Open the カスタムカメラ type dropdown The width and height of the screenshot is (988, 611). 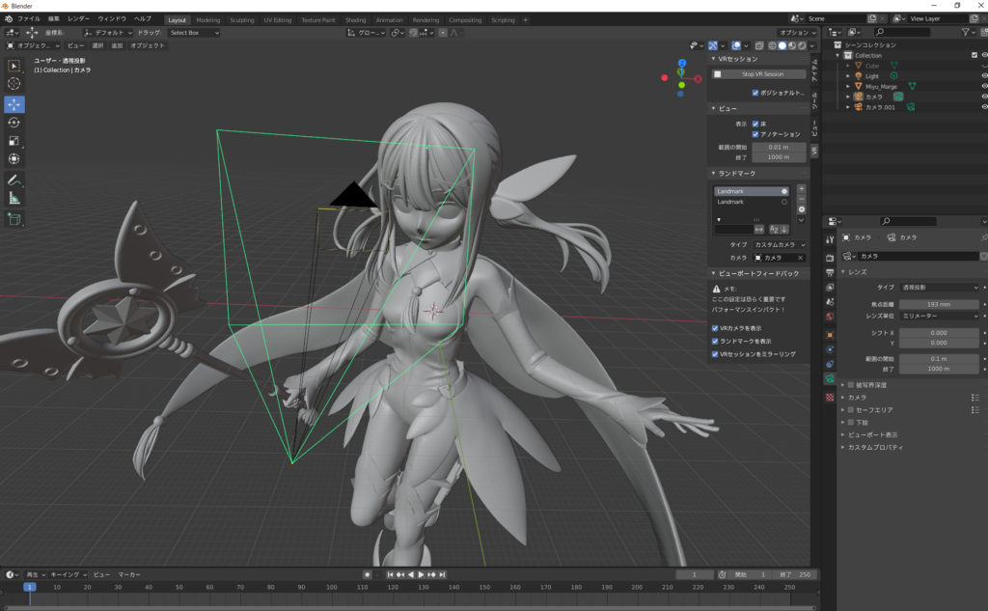click(x=780, y=245)
